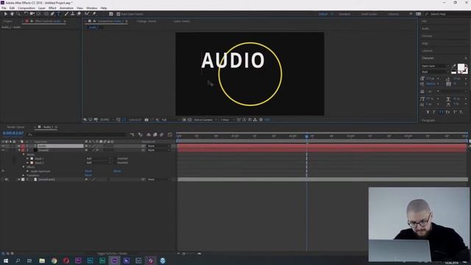The image size is (471, 265).
Task: Toggle Draft 3D in timeline header
Action: (141, 135)
